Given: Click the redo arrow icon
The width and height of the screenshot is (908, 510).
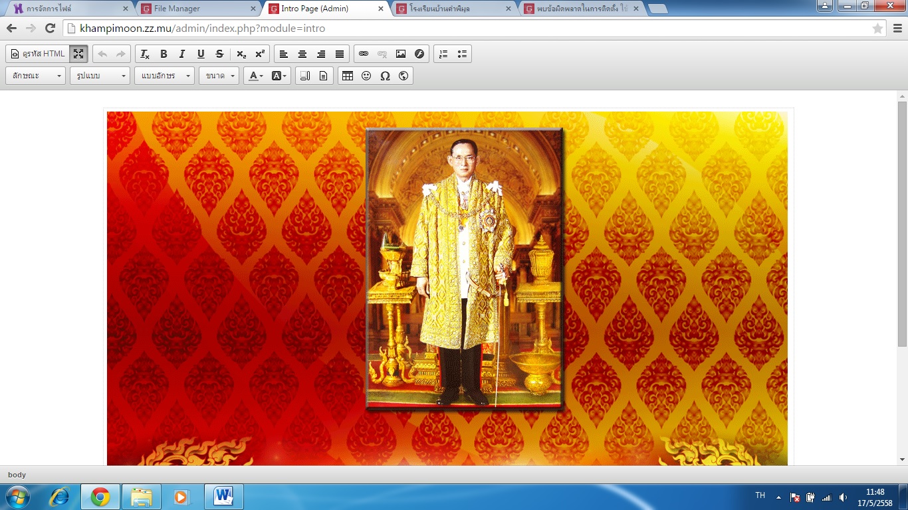Looking at the screenshot, I should coord(120,54).
